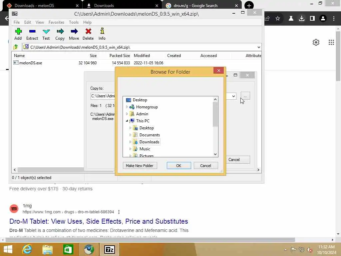
Task: Expand the Desktop node under This PC
Action: [x=130, y=128]
